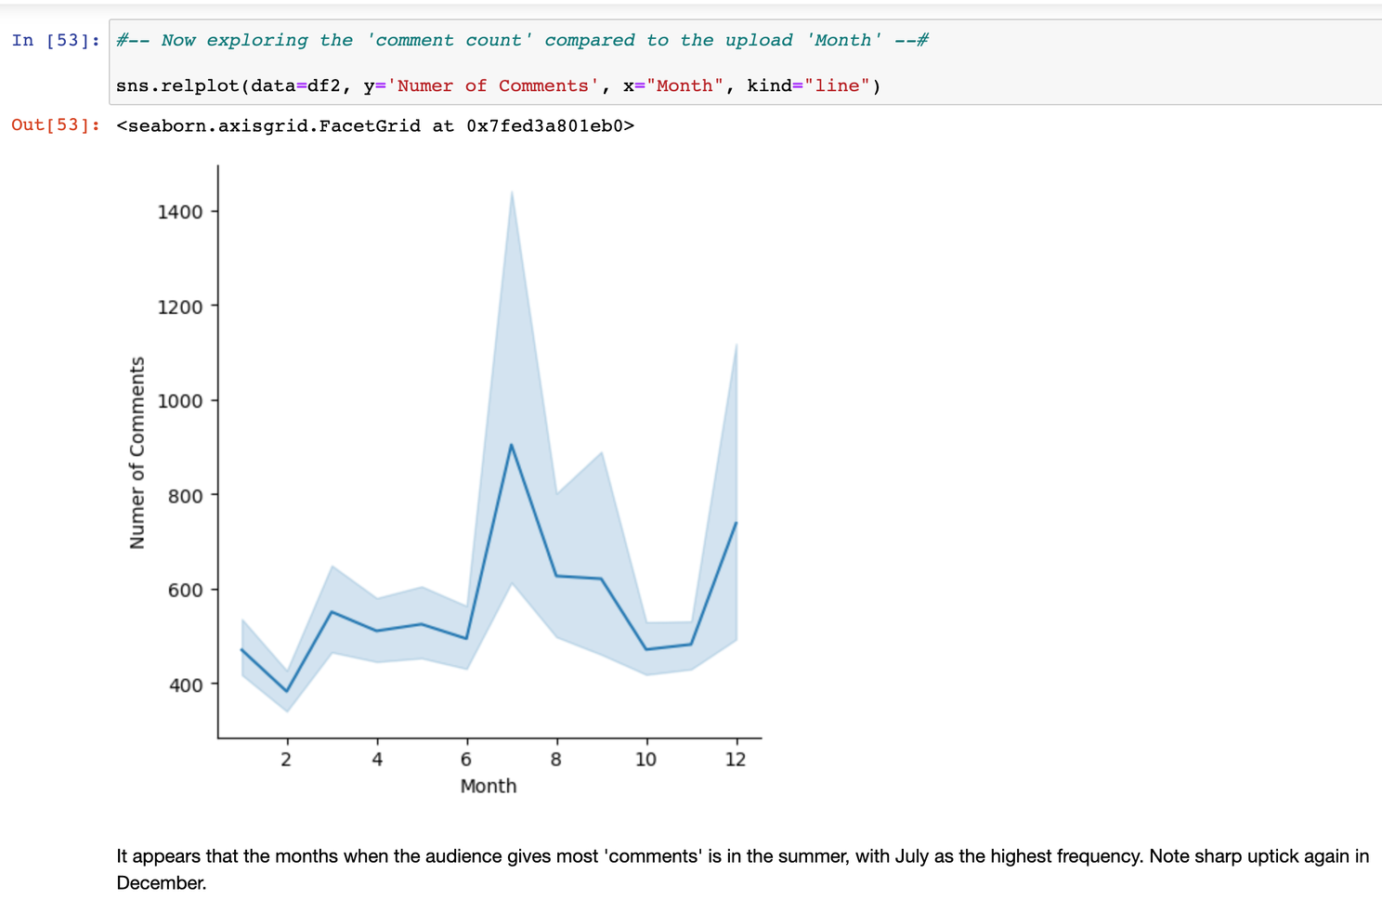
Task: Click the sns.relplot function name in code
Action: (177, 85)
